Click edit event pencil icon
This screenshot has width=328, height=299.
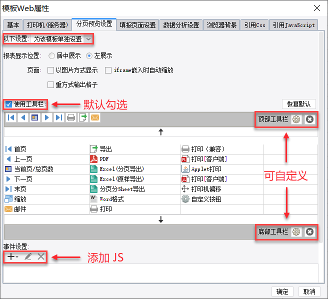(28, 256)
